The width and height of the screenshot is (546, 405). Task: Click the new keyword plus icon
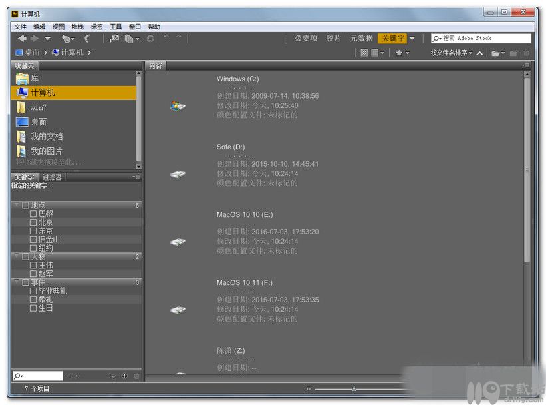tap(124, 376)
